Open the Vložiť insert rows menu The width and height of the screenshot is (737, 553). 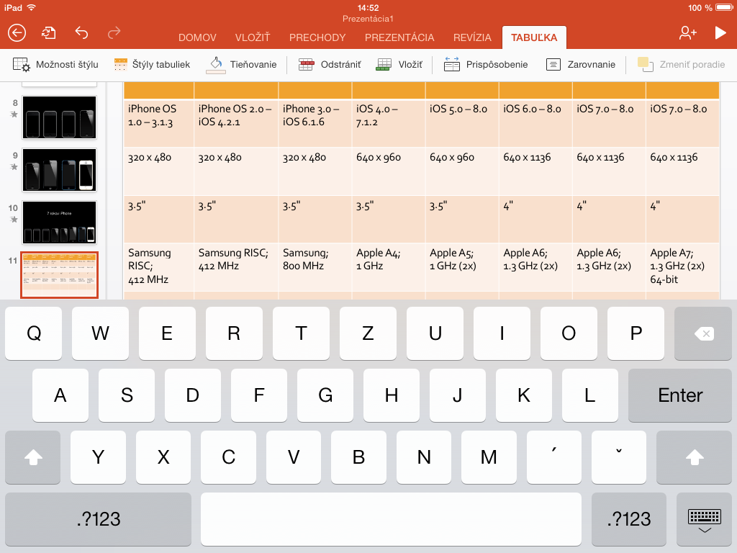click(x=399, y=64)
